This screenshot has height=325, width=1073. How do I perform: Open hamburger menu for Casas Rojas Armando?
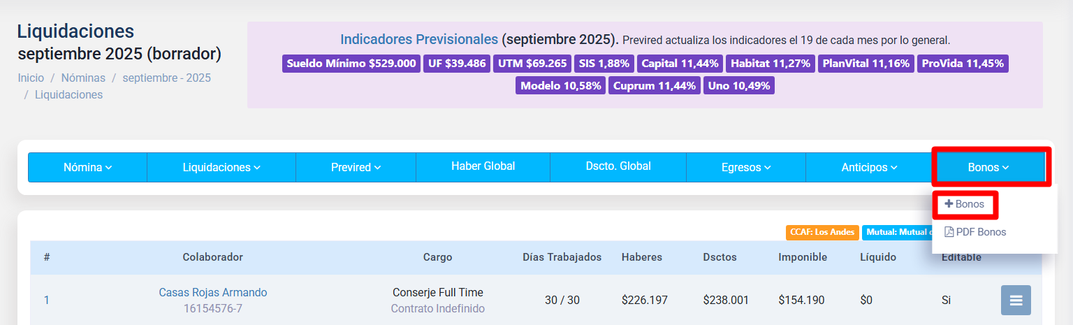click(1016, 301)
